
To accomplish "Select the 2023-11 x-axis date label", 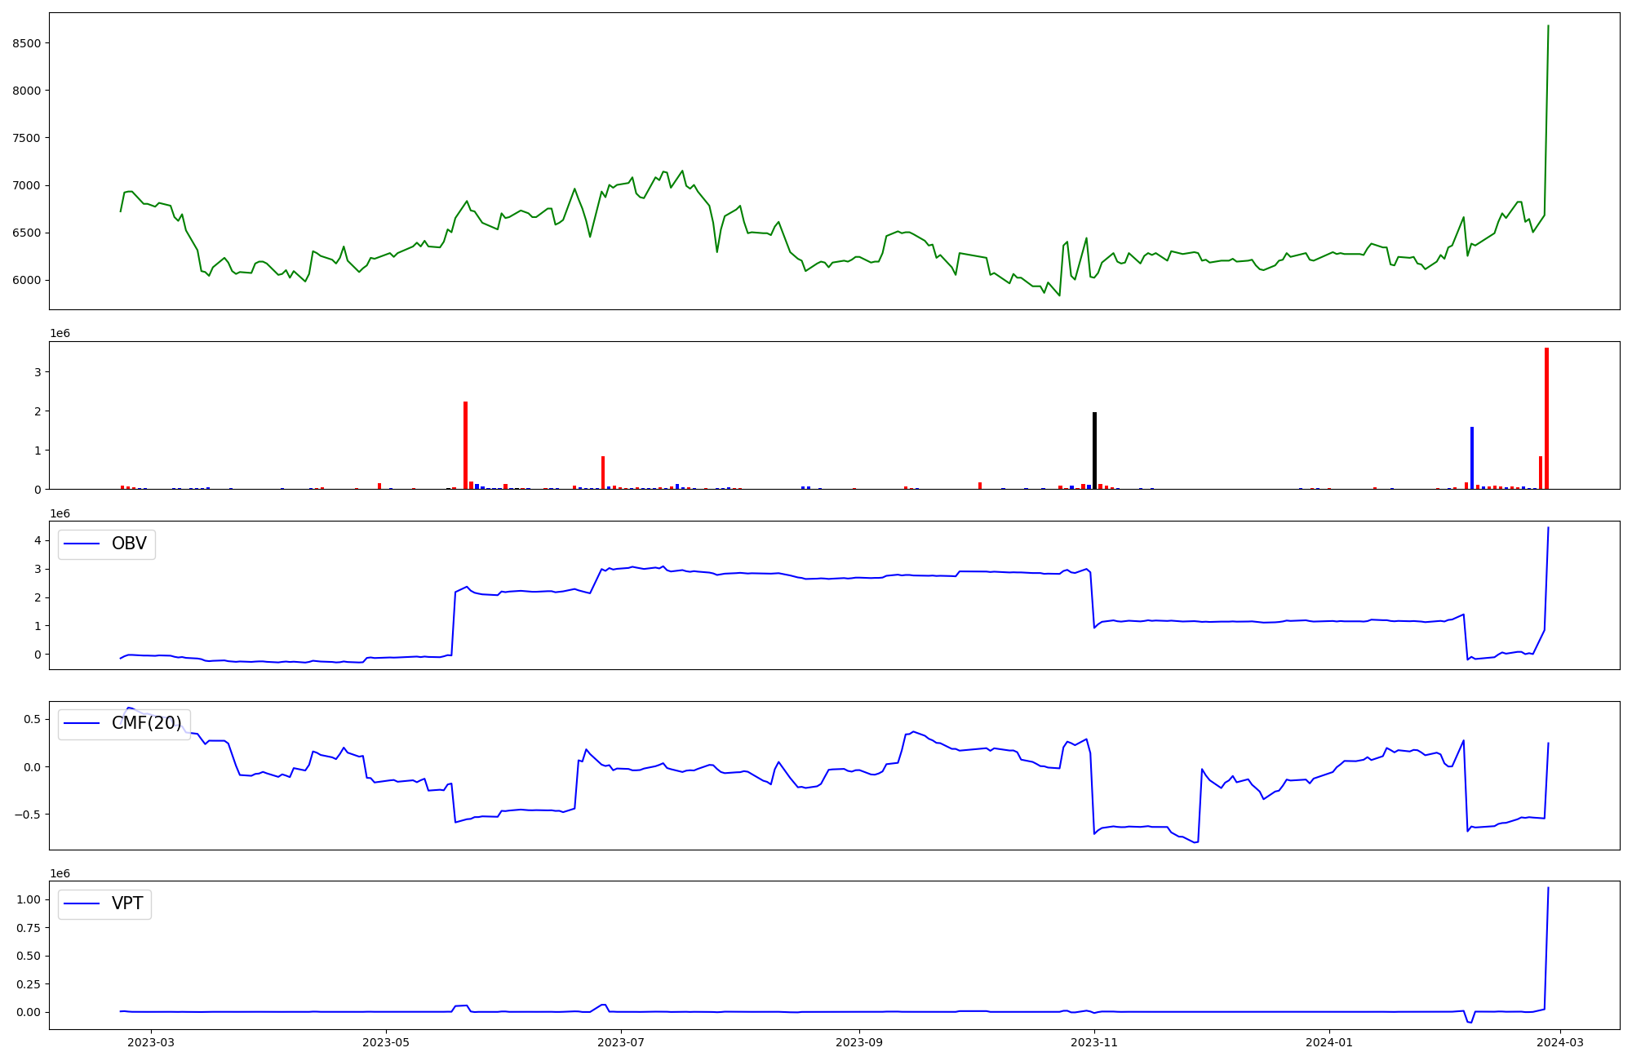I will [x=1094, y=1042].
